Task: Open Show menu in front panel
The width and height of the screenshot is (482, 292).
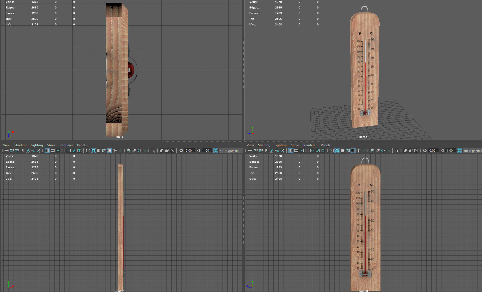Action: pos(51,145)
